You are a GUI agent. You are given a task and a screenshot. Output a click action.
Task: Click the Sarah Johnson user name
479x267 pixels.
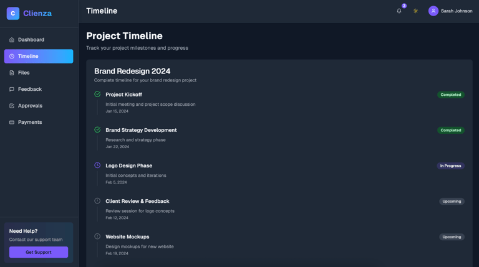click(x=457, y=11)
